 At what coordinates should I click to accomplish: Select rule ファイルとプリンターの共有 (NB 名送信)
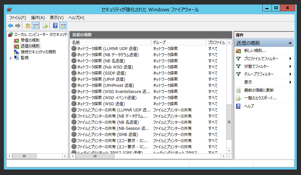coord(108,122)
